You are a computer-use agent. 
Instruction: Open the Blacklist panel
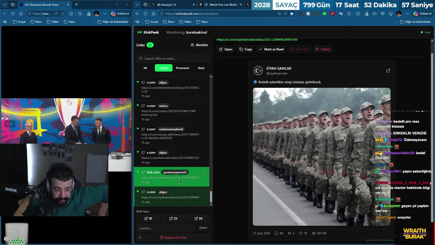[x=199, y=45]
